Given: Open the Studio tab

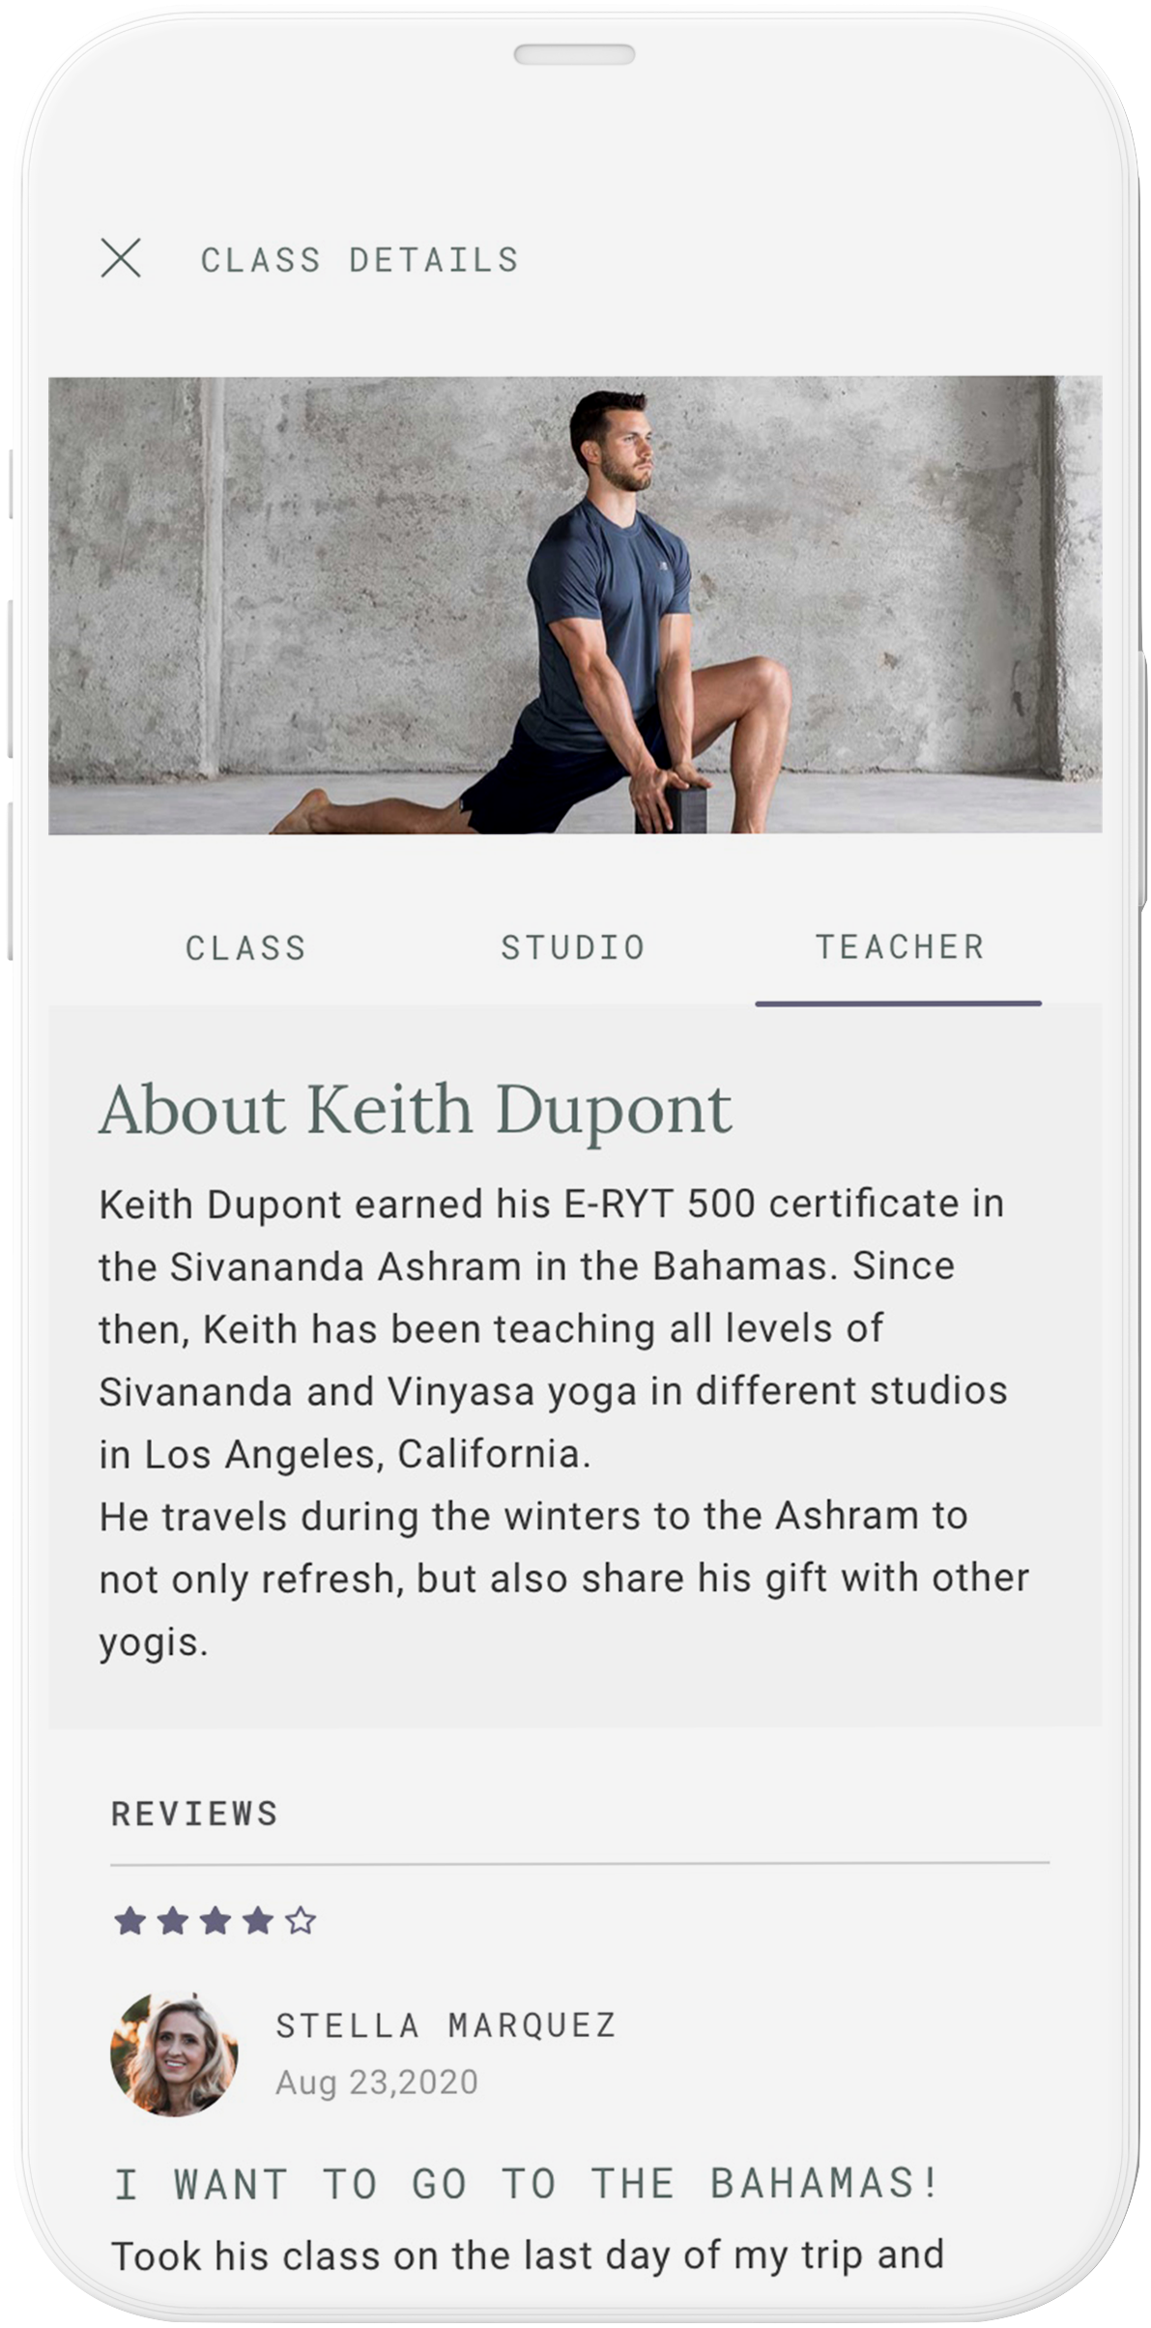Looking at the screenshot, I should 573,947.
